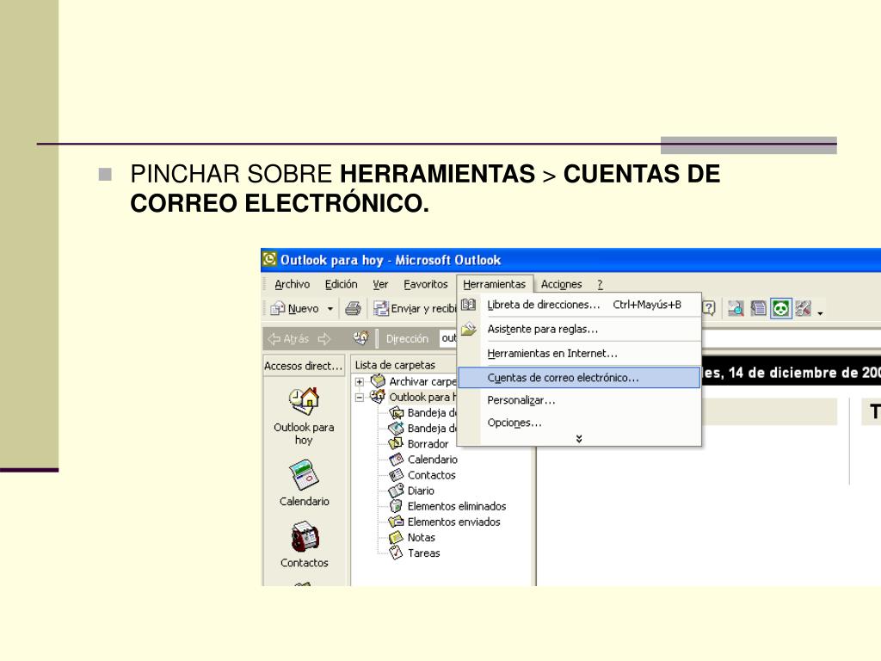Click Outlook today icon in address bar
The image size is (881, 661).
(360, 337)
